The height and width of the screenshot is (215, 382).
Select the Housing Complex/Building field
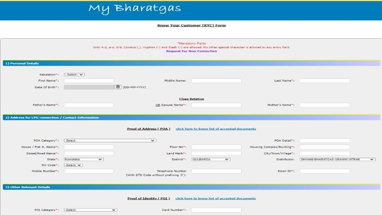tap(325, 147)
